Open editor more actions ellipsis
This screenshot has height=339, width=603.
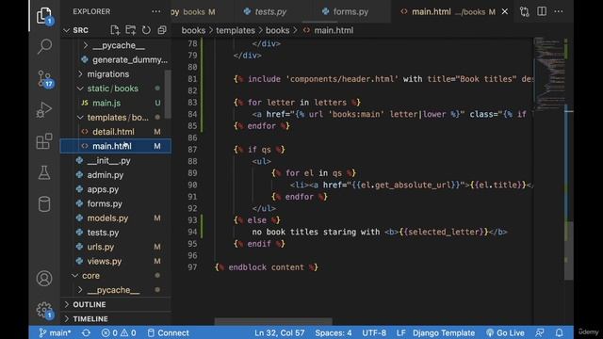pyautogui.click(x=559, y=11)
